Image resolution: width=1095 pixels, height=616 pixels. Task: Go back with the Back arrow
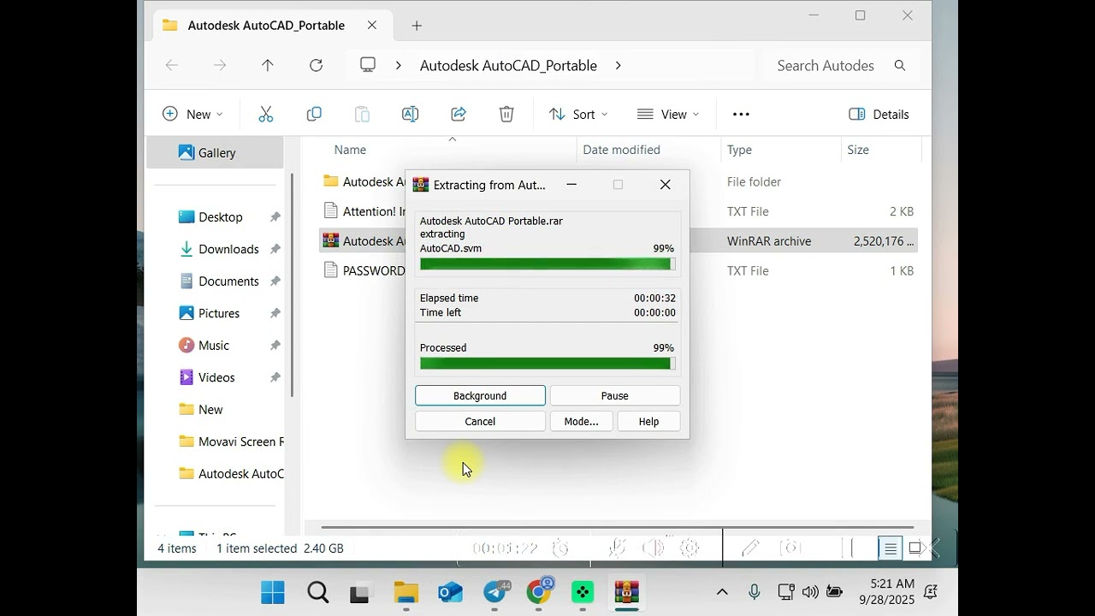pos(171,65)
